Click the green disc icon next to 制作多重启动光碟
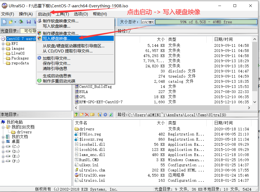The width and height of the screenshot is (260, 192). click(39, 81)
